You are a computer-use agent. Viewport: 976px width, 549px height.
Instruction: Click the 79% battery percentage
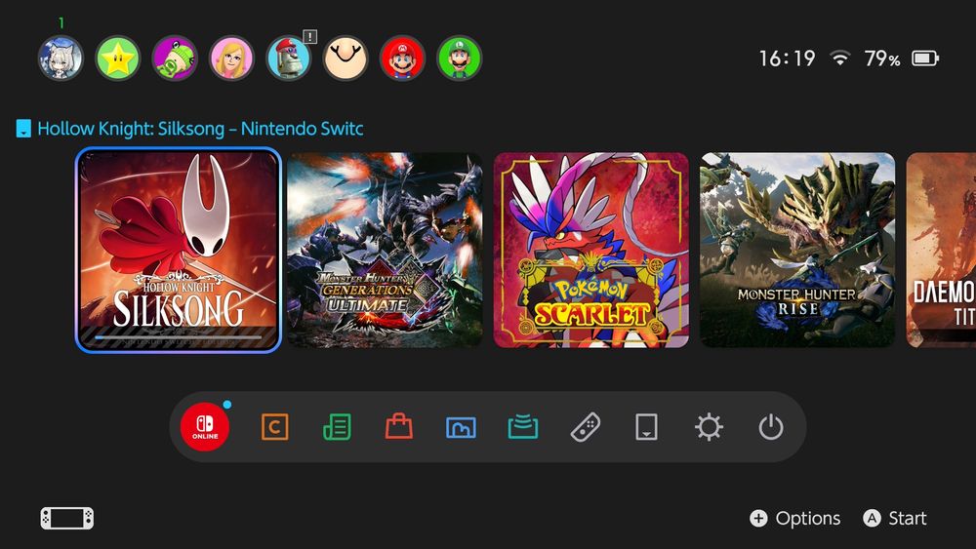coord(882,59)
